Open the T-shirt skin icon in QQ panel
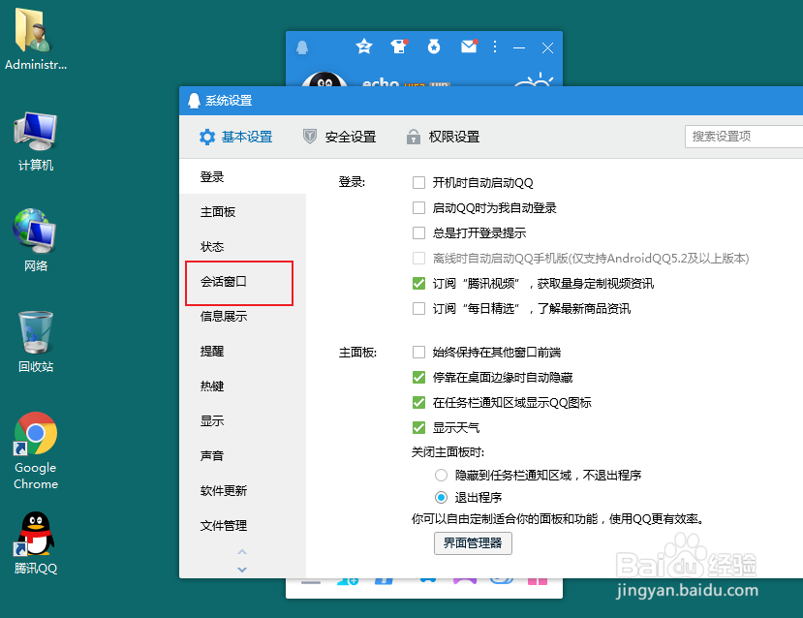This screenshot has height=618, width=803. (x=399, y=46)
